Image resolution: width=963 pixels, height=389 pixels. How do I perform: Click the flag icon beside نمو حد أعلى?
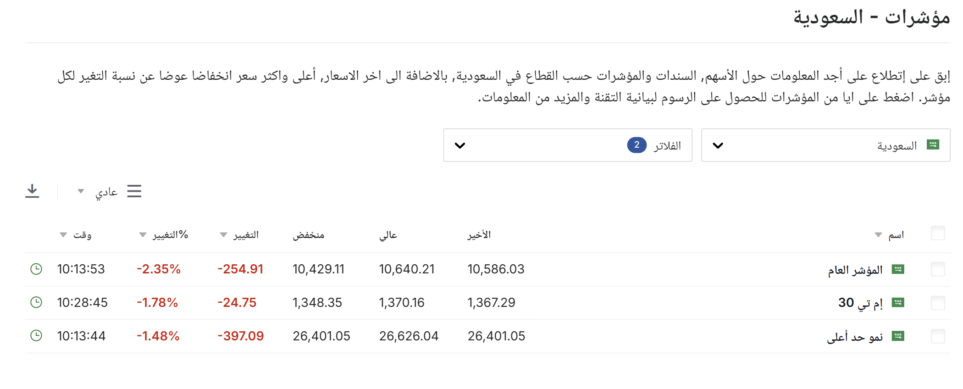[x=898, y=336]
